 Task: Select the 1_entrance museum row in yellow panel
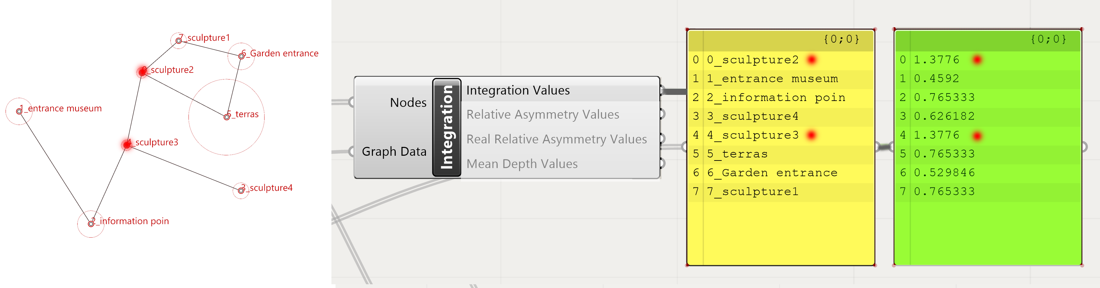point(772,79)
